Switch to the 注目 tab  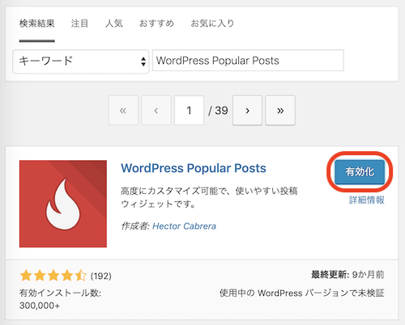click(x=79, y=23)
